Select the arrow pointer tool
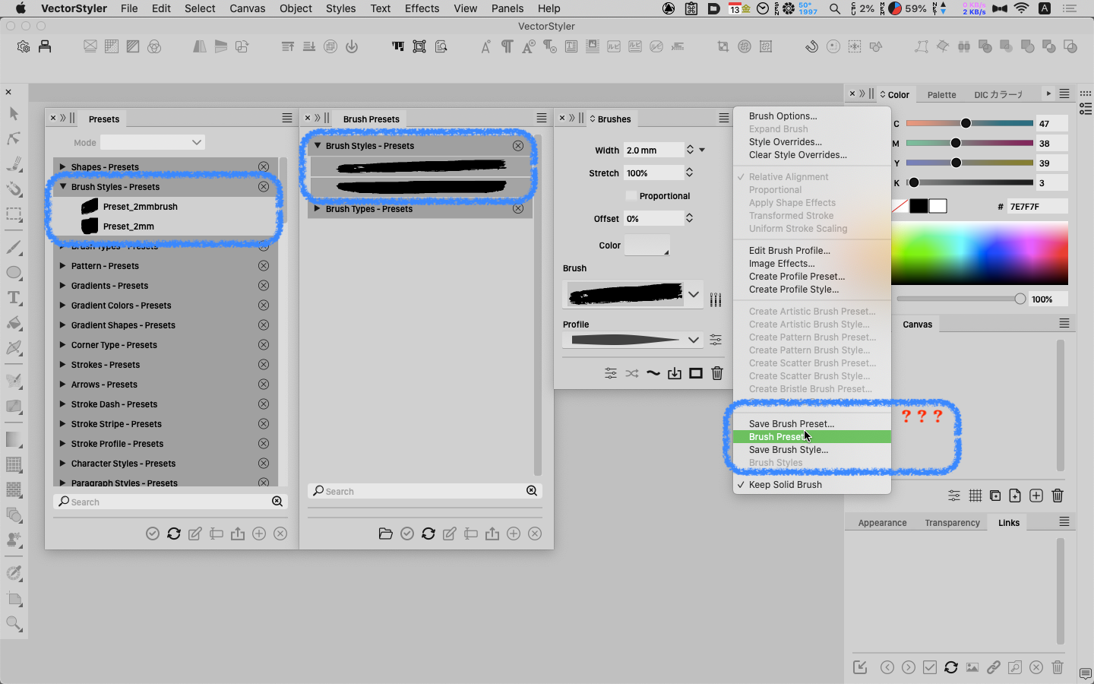This screenshot has width=1094, height=684. (14, 114)
